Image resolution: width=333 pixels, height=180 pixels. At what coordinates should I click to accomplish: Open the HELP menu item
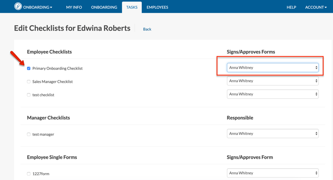pos(291,7)
